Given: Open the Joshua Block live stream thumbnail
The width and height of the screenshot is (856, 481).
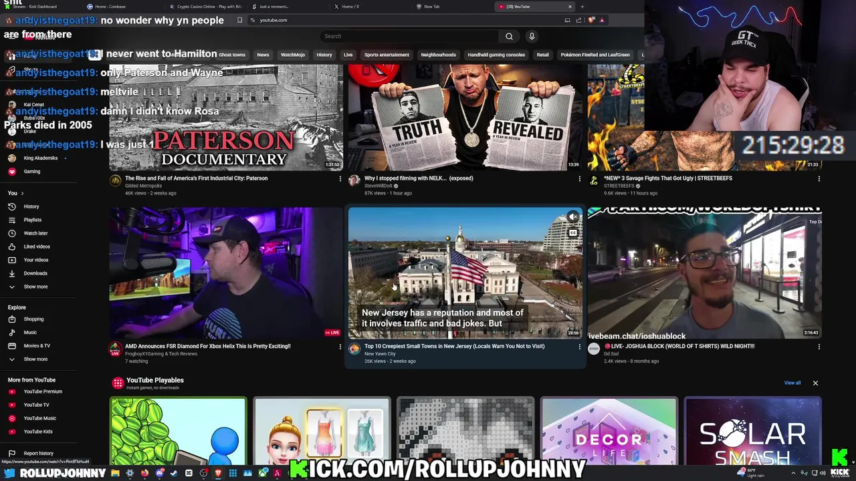Looking at the screenshot, I should pyautogui.click(x=704, y=273).
